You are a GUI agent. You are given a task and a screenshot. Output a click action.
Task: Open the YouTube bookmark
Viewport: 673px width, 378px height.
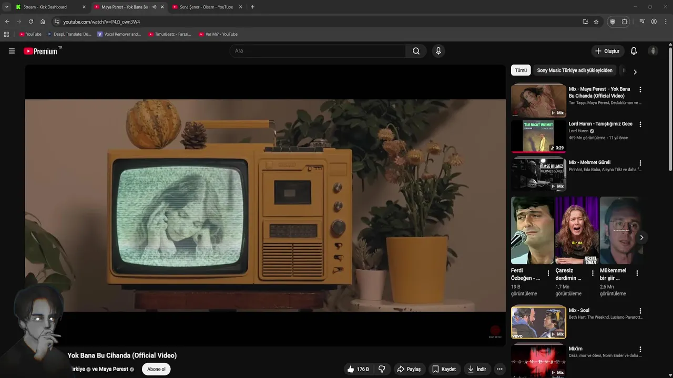click(30, 34)
